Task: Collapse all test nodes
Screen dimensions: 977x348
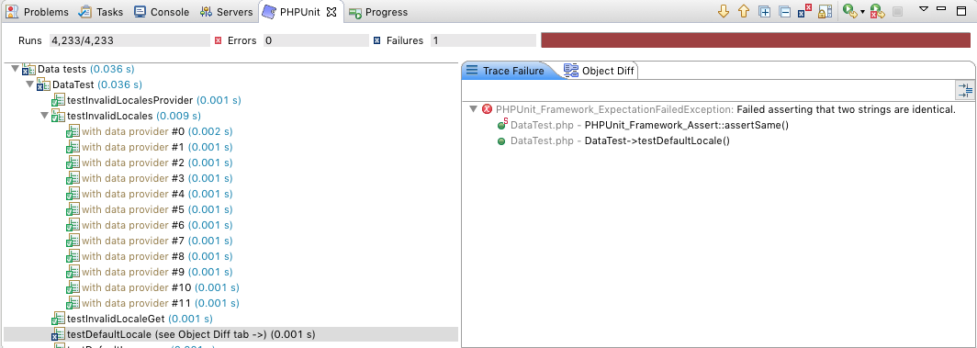Action: coord(785,11)
